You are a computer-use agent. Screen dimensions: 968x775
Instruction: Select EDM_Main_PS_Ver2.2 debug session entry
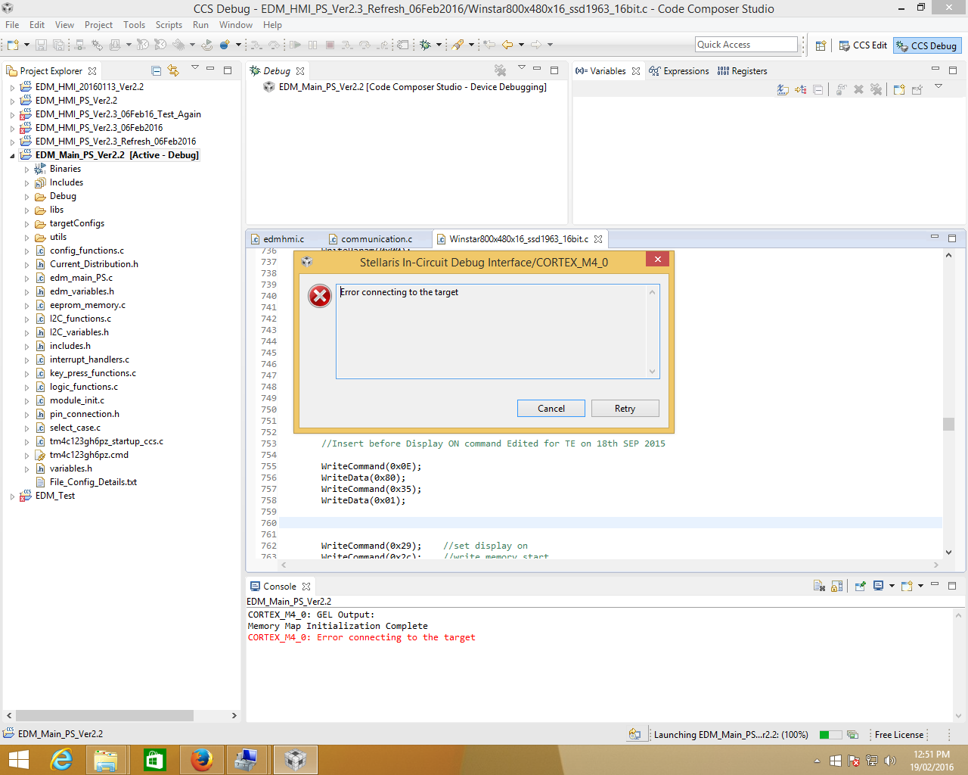412,87
